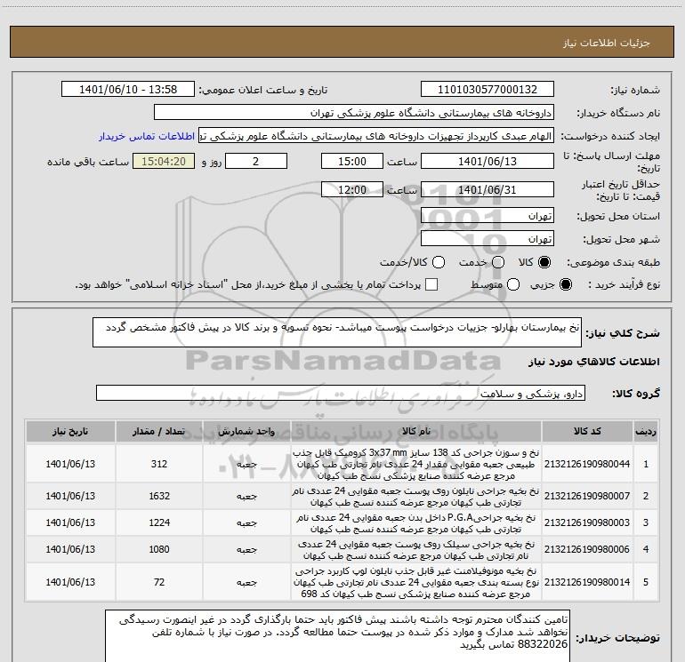The image size is (685, 662).
Task: Check the اسناد خزانه اسلامی payment checkbox
Action: point(431,284)
